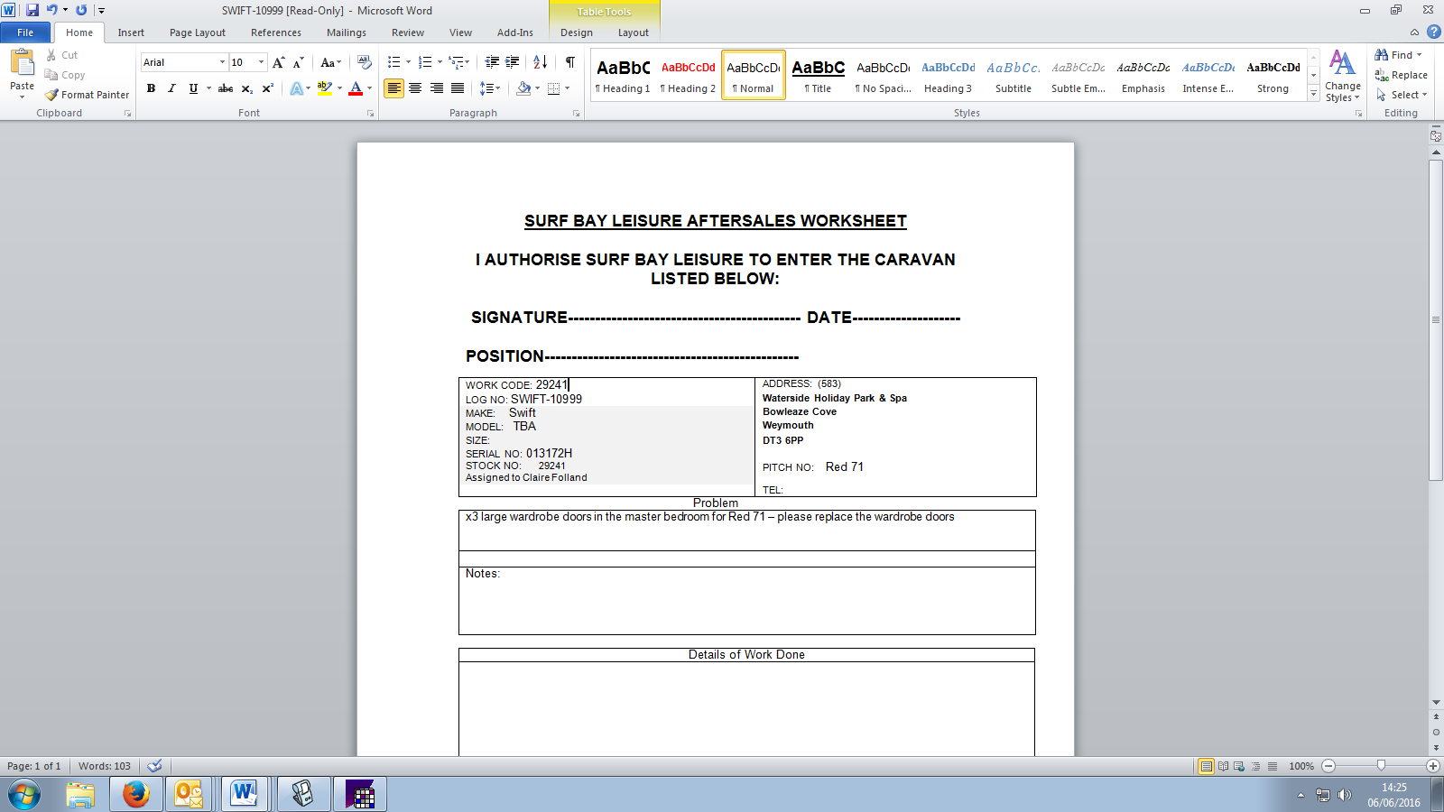Open the Paragraph dialog launcher
The width and height of the screenshot is (1444, 812).
576,114
